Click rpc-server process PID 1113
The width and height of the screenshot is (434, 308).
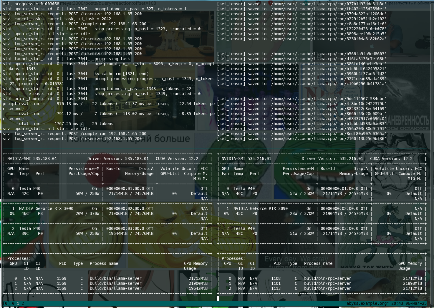click(x=276, y=288)
